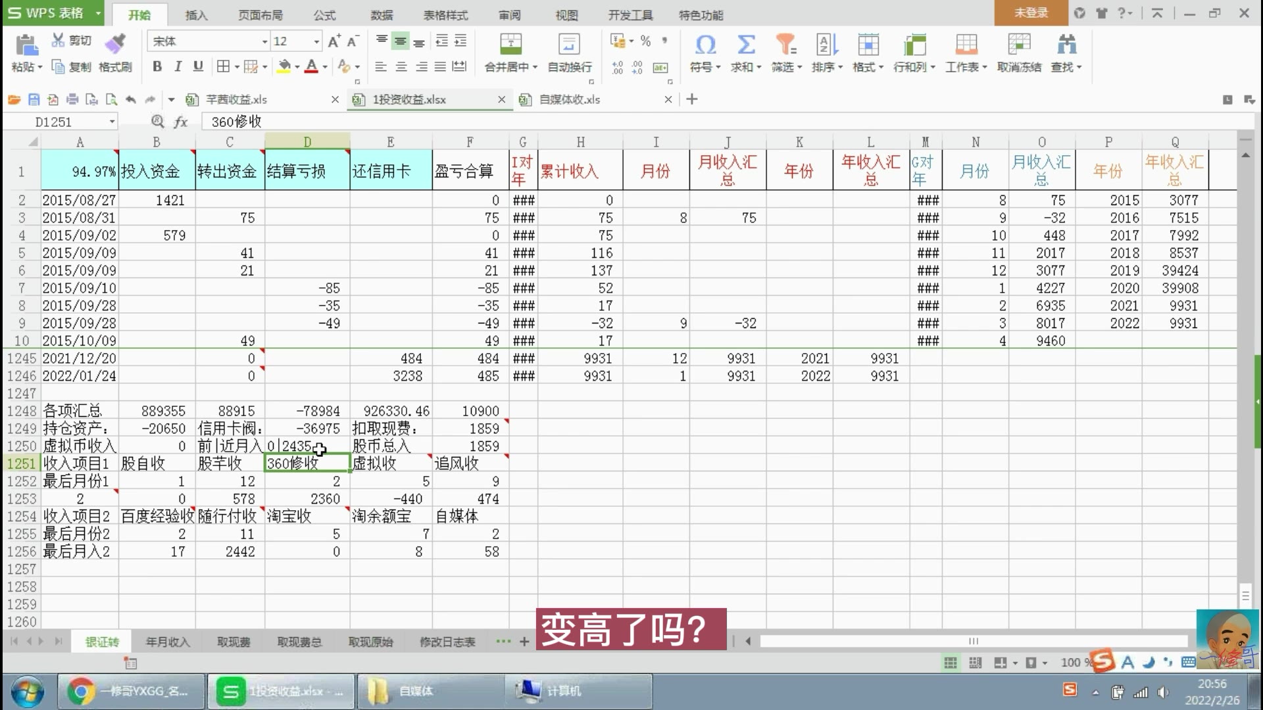Click the 未登录 login button
Screen dimensions: 1263x710
[1031, 12]
